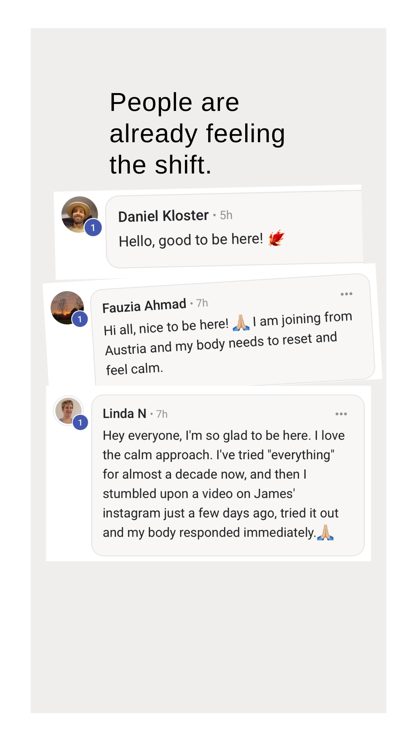Click the red leaf emoji in Daniel's comment
This screenshot has height=742, width=417.
click(x=276, y=238)
